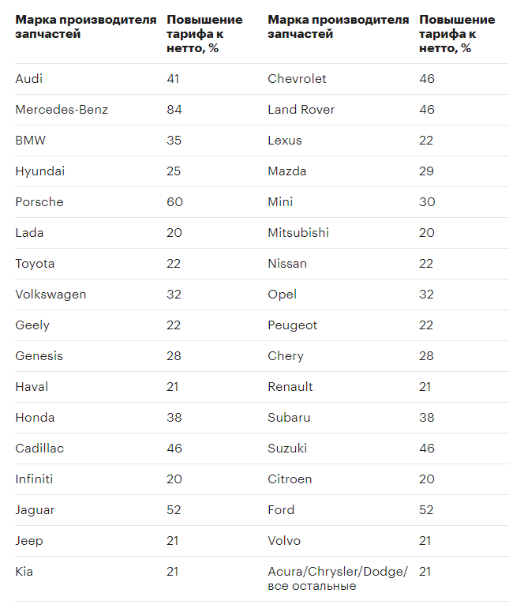Click the Ford brand cell
This screenshot has height=612, width=509.
tap(281, 510)
